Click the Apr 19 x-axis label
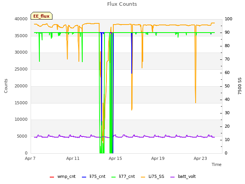 (x=158, y=158)
